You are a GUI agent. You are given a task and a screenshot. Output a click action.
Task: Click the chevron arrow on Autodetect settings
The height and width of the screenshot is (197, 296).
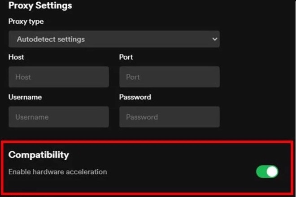point(214,39)
